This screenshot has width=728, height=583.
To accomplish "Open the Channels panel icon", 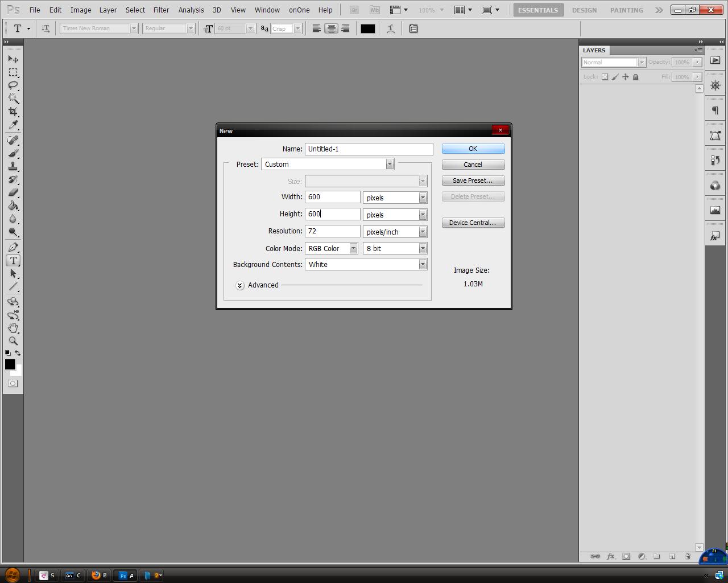I will [715, 186].
